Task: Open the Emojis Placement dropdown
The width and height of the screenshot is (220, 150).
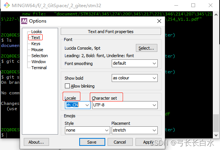Action: [x=135, y=130]
